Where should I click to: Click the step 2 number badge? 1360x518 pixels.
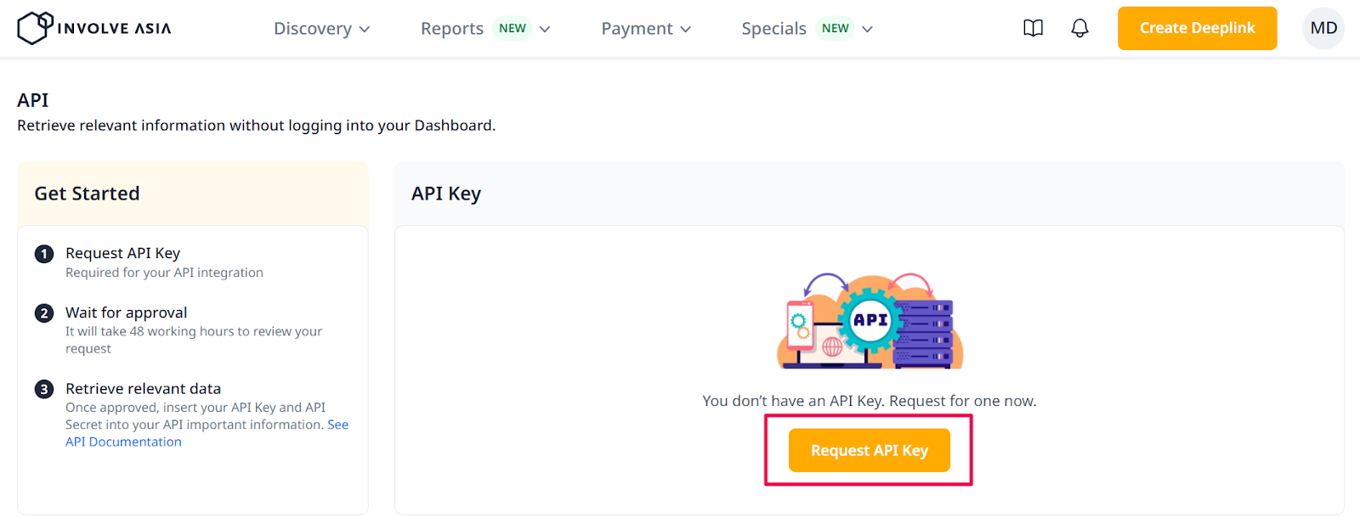[44, 313]
